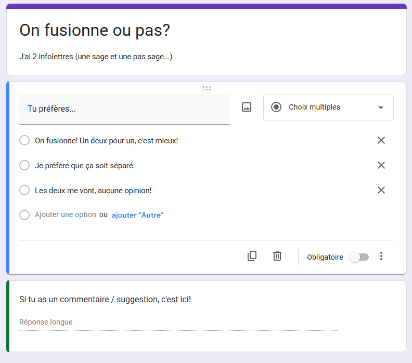Grab the drag handle dots above the question
Image resolution: width=412 pixels, height=363 pixels.
click(x=207, y=88)
